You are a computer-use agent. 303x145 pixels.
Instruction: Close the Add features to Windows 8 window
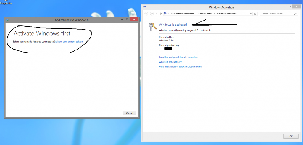tap(134, 19)
